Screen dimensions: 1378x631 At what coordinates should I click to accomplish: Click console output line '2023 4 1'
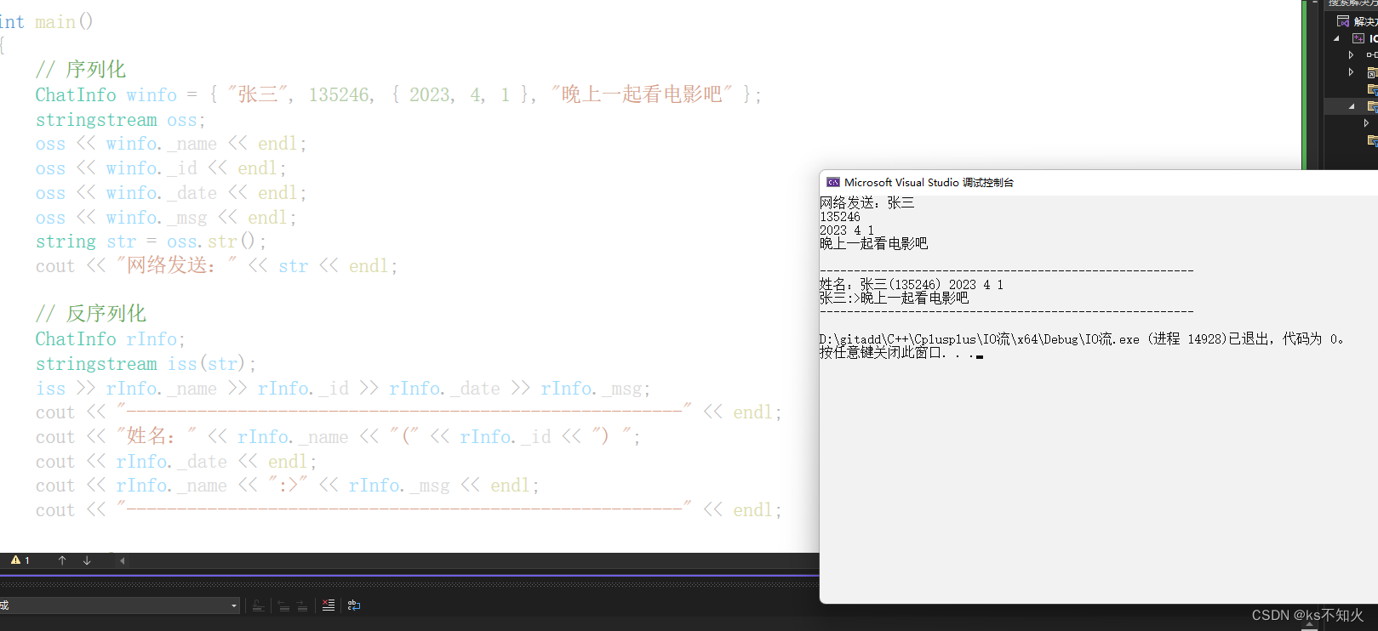click(847, 230)
